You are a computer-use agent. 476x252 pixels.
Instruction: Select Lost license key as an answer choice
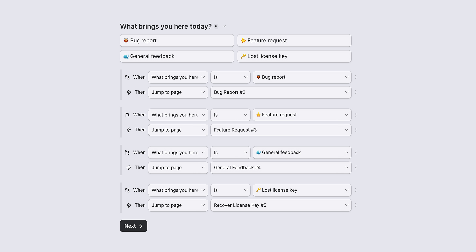tap(294, 56)
